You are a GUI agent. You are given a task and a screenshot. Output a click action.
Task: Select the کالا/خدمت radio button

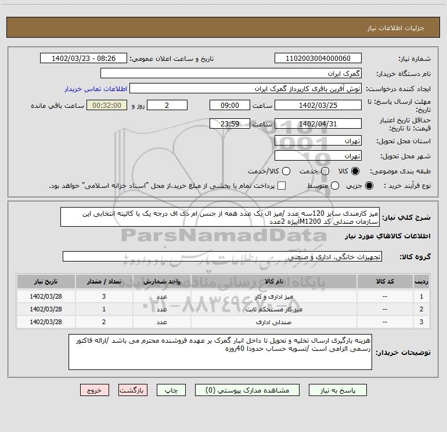286,171
